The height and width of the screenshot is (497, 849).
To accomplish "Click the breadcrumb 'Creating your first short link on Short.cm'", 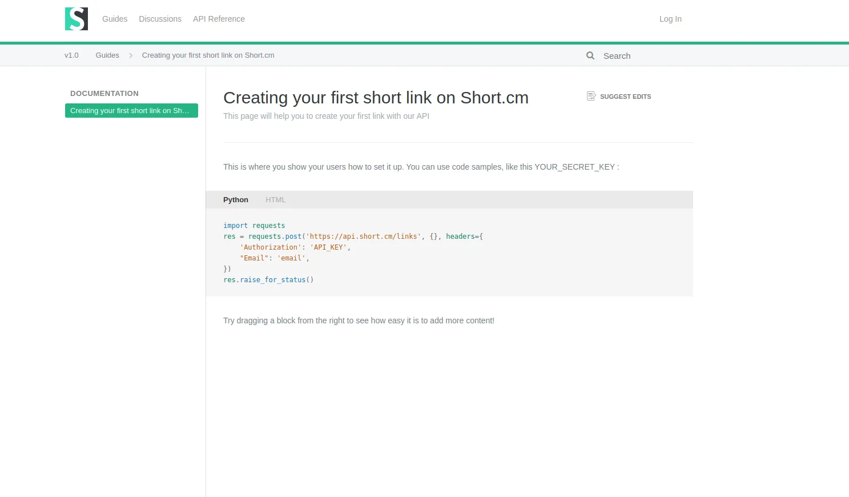I will (208, 55).
